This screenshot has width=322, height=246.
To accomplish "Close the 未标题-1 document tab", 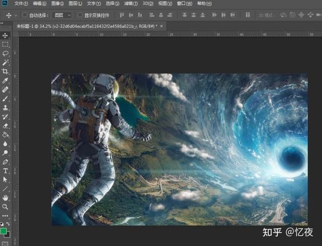I will (x=162, y=26).
